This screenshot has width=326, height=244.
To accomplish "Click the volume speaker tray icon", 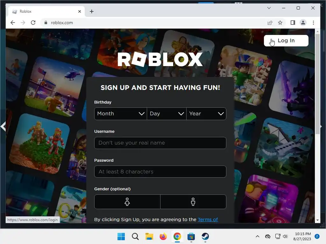I will (285, 236).
